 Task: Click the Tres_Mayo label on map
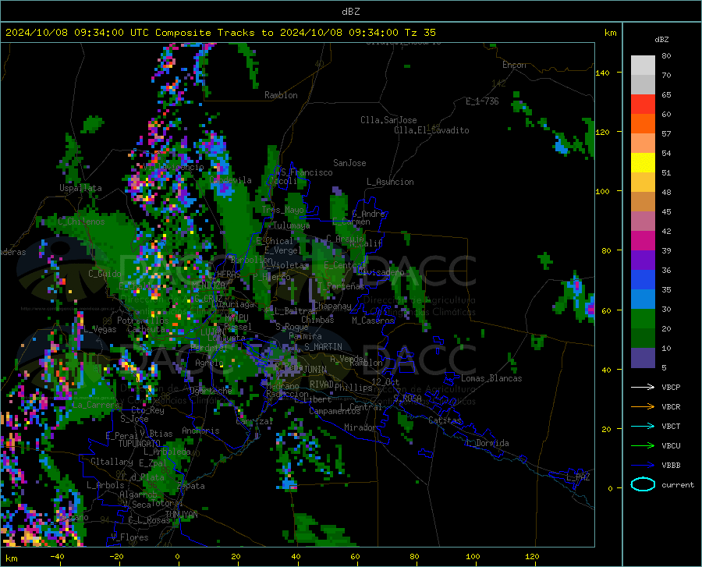(x=283, y=210)
